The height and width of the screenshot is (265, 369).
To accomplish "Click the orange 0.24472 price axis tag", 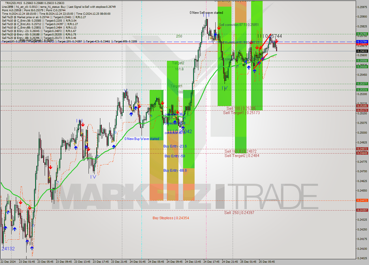I will click(362, 200).
